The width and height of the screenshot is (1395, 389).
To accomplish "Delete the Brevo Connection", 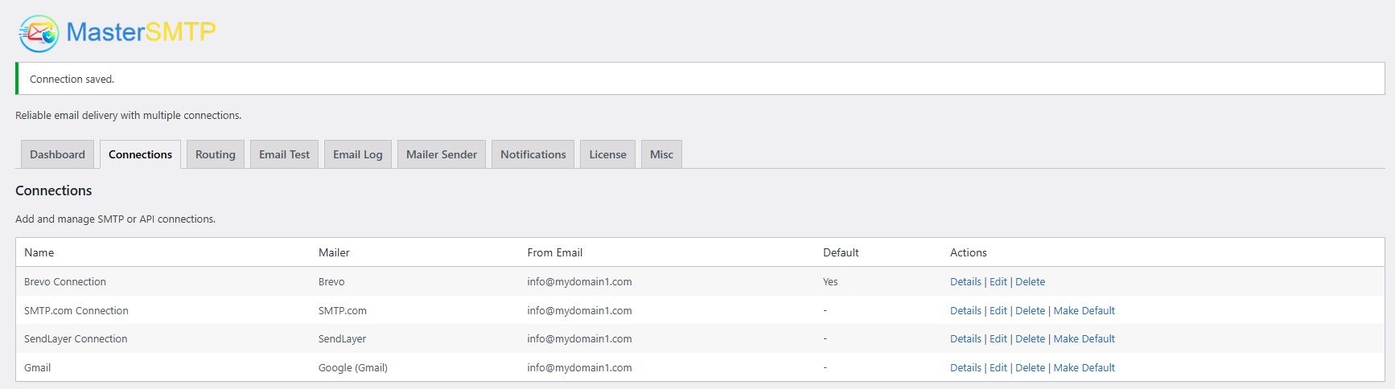I will click(x=1030, y=282).
